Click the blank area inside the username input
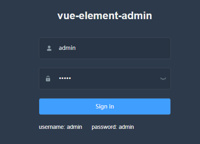Screen dimensions: 200x144 coord(120,48)
